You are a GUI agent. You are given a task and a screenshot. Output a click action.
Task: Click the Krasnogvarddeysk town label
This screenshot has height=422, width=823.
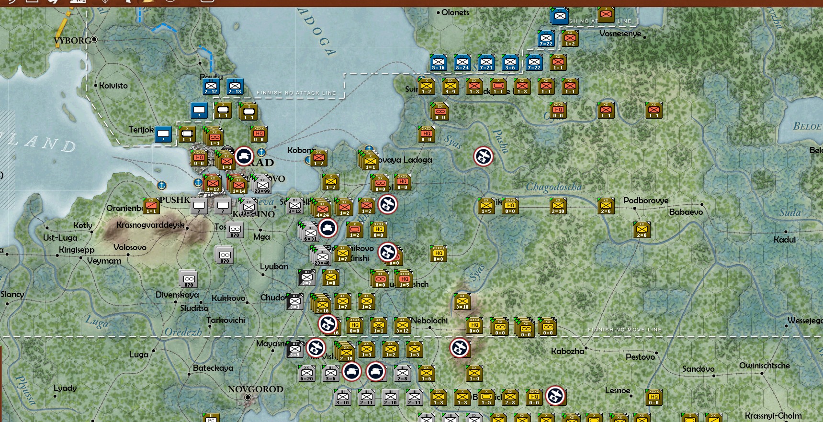point(150,225)
